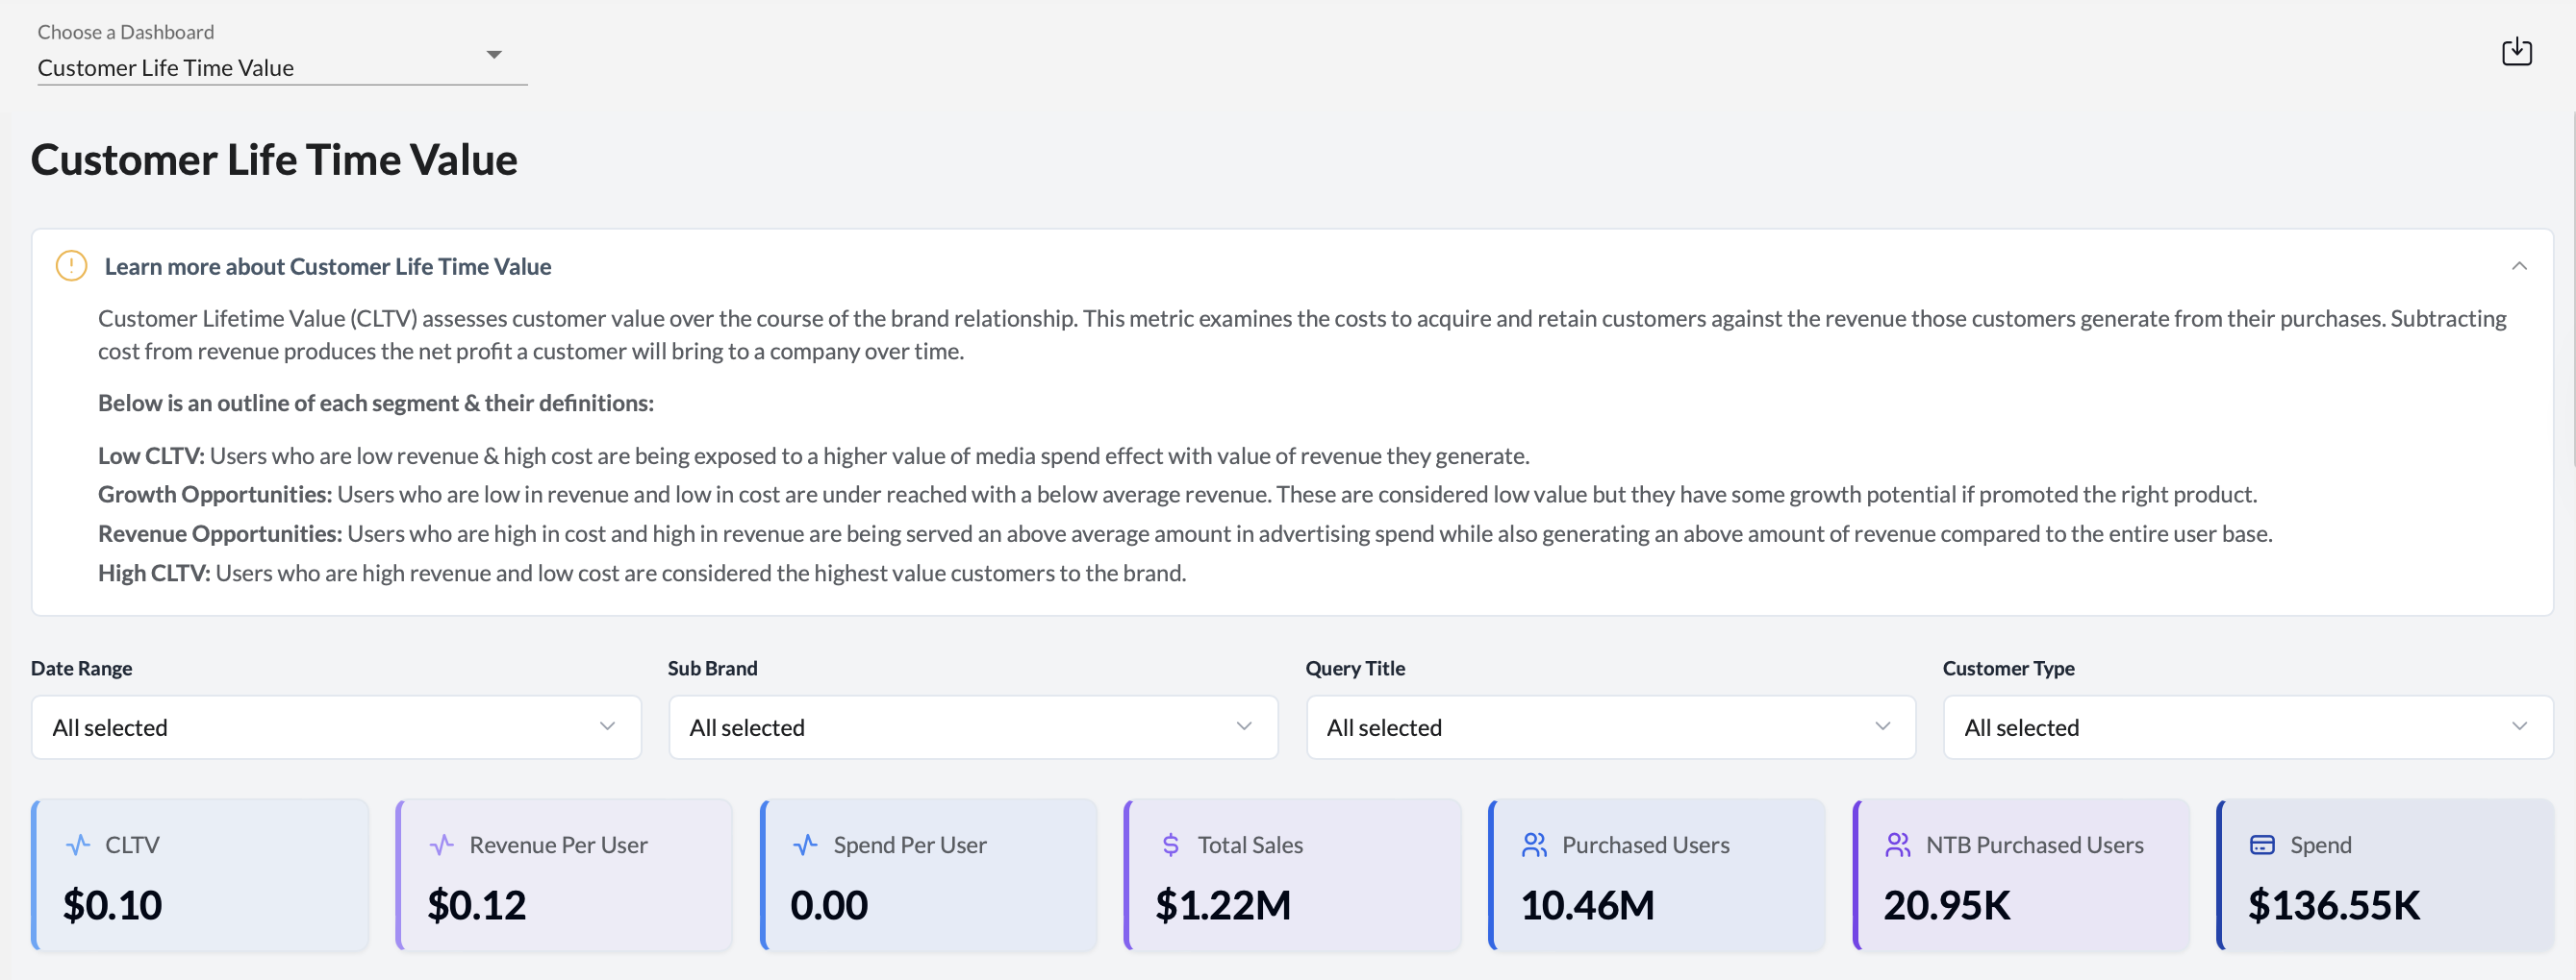Open the Customer Type dropdown
Screen dimensions: 2576x980
[x=2248, y=727]
